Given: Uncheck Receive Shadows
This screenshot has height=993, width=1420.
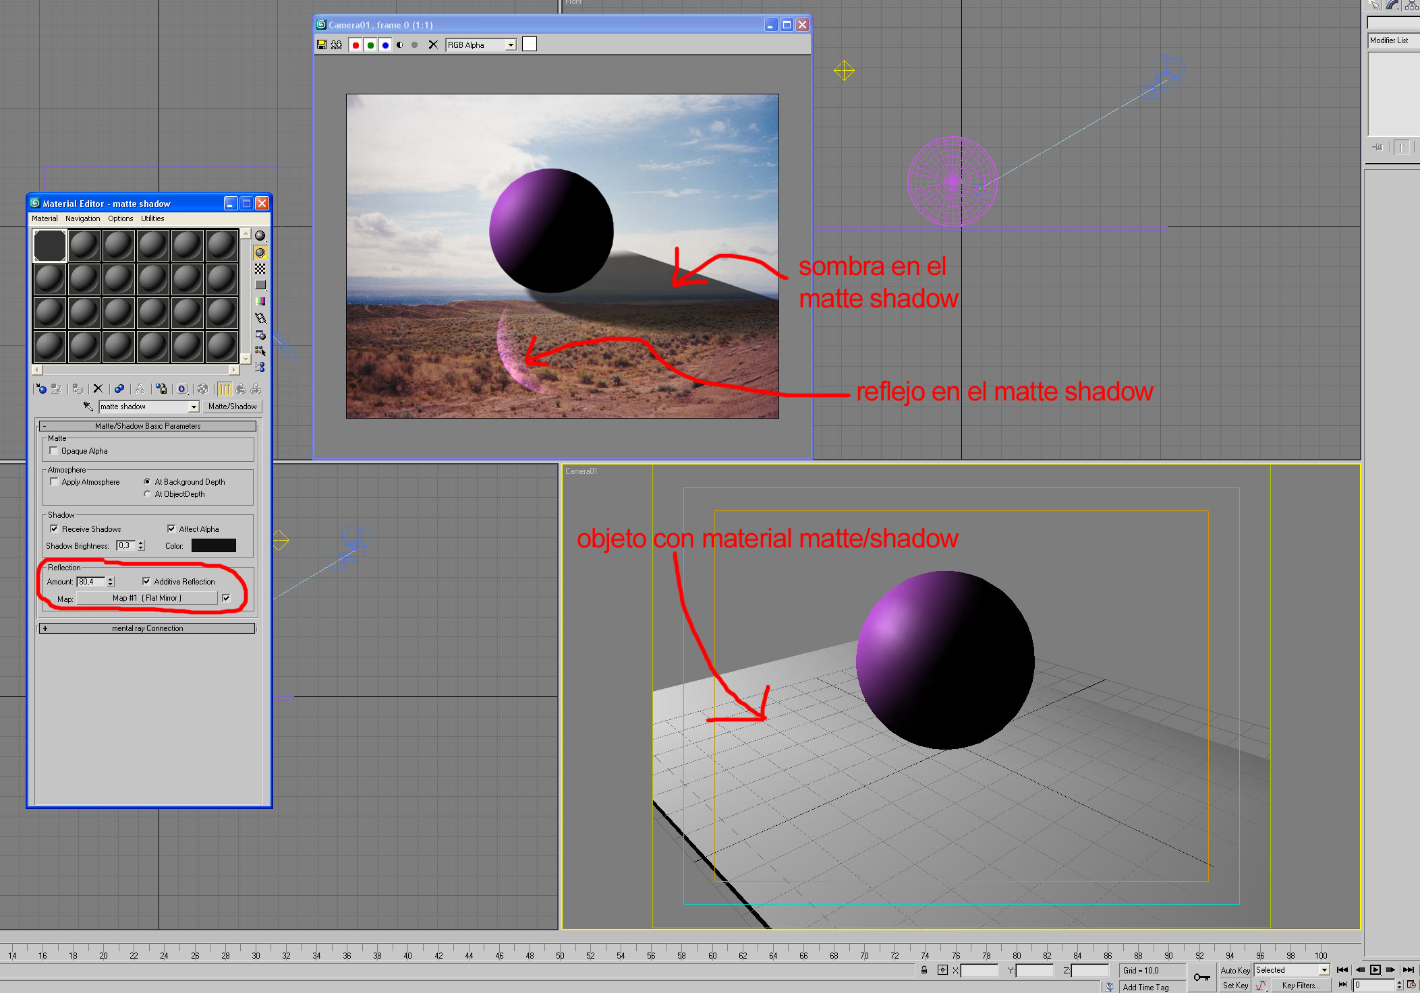Looking at the screenshot, I should click(x=54, y=529).
